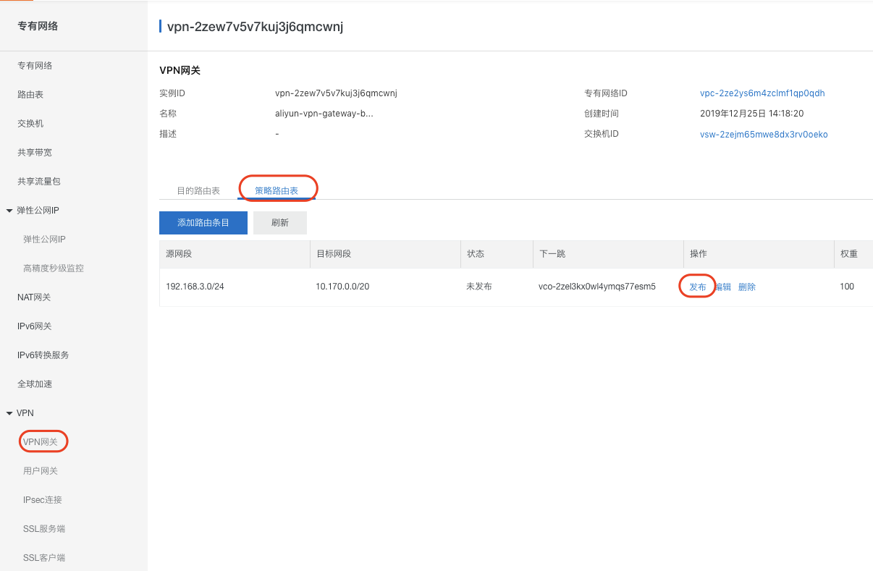Viewport: 873px width, 571px height.
Task: Click the 刷新 button
Action: (280, 223)
